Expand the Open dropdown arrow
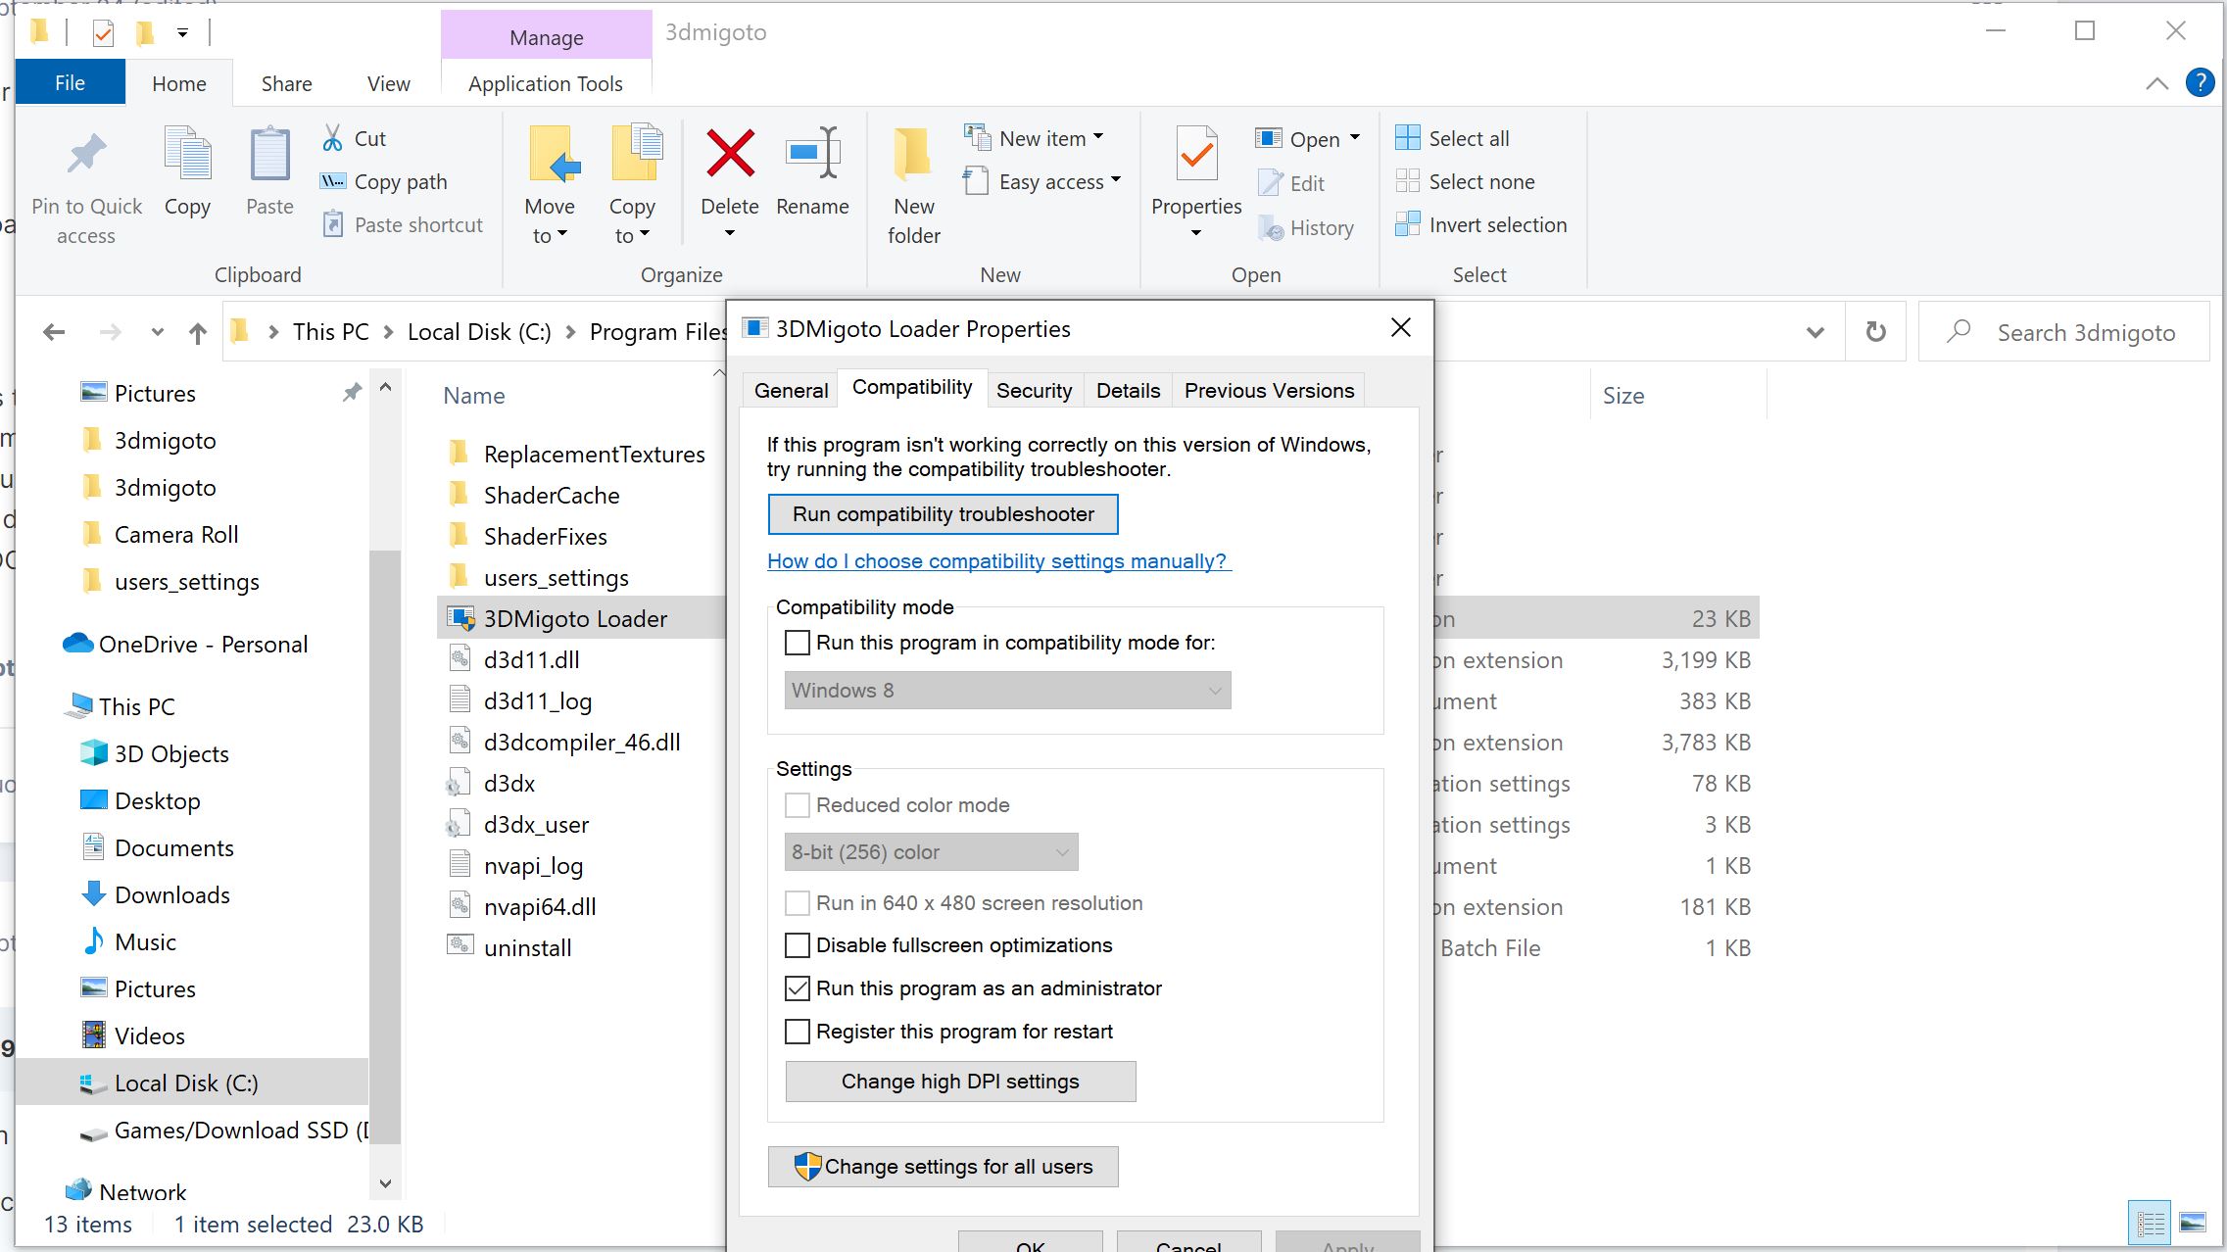 pos(1355,138)
